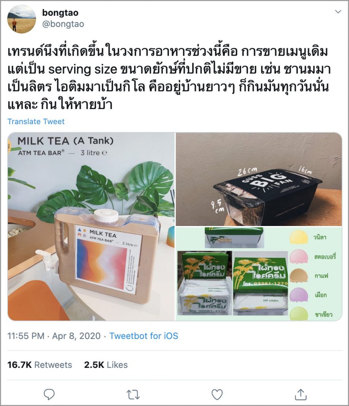Open the Milk Tea tank photo
Screen dimensions: 349x406
tap(91, 226)
